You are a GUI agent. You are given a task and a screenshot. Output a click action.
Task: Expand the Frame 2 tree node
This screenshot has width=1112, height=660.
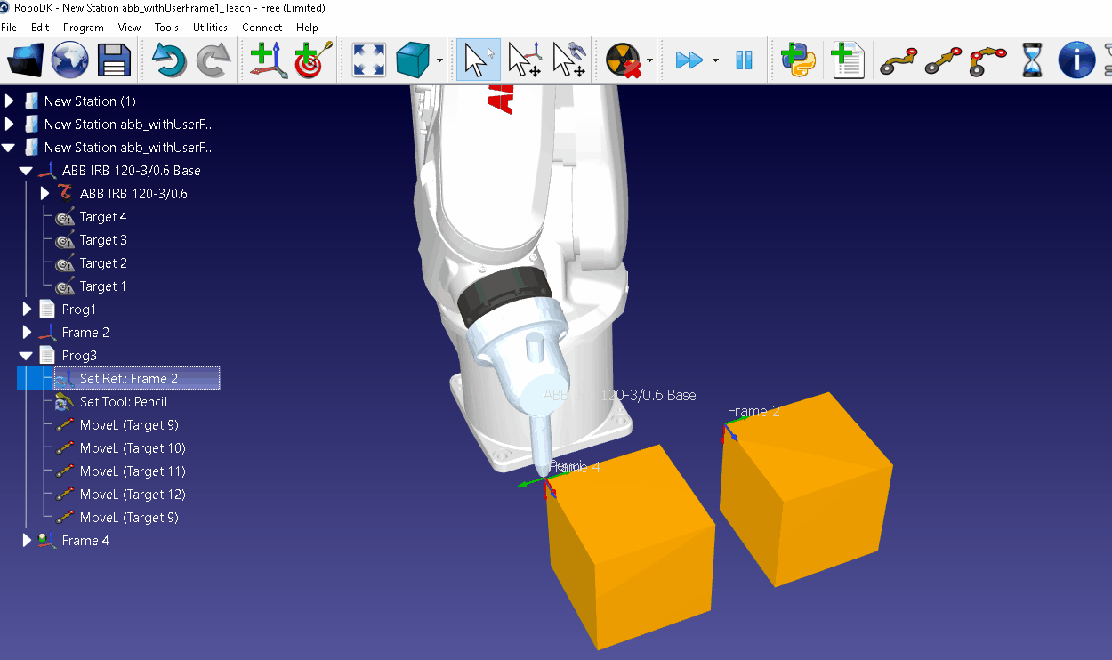(x=28, y=333)
